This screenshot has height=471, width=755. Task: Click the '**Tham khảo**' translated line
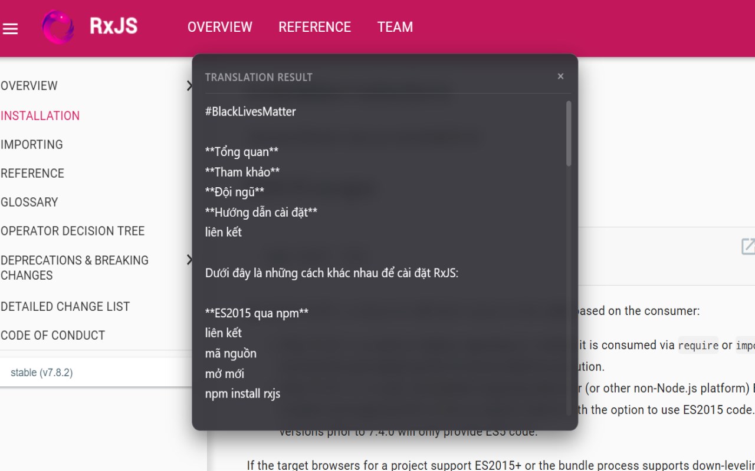242,171
